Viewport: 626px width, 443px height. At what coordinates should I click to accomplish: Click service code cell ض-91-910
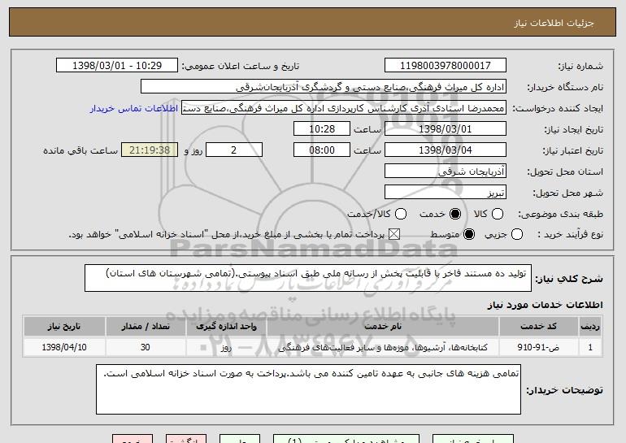538,347
